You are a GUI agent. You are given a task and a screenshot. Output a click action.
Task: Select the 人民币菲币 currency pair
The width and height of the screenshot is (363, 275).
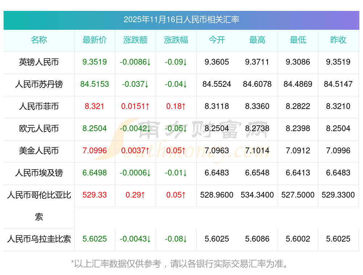tap(39, 106)
